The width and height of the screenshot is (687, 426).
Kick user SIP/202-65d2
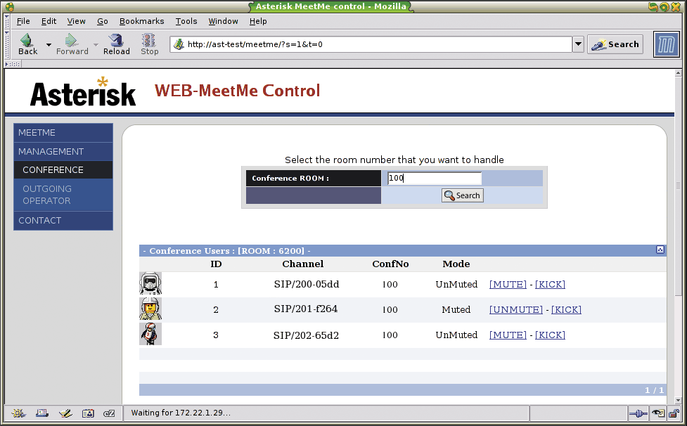point(550,335)
